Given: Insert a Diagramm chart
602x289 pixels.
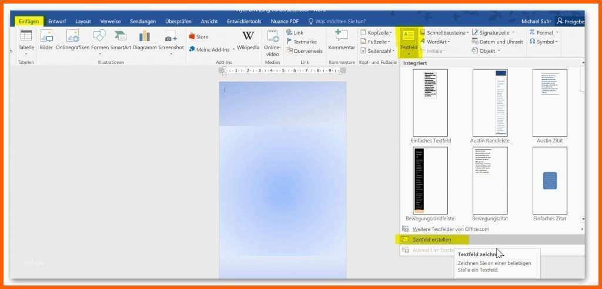Looking at the screenshot, I should point(145,40).
